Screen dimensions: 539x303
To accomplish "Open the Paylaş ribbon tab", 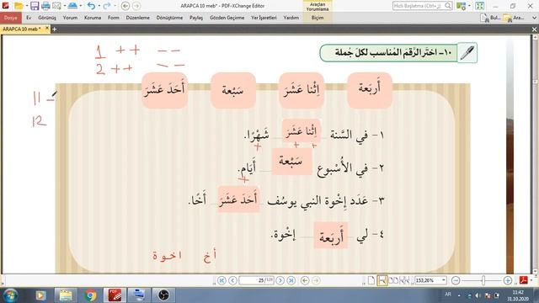I will click(196, 18).
